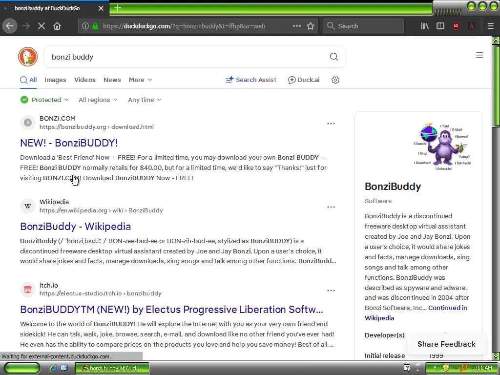Viewport: 500px width, 375px height.
Task: Switch to the News tab
Action: pos(112,80)
